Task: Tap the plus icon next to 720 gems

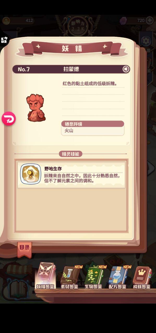Action: click(150, 20)
